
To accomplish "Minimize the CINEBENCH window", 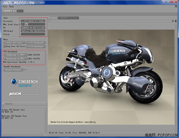I will (164, 2).
